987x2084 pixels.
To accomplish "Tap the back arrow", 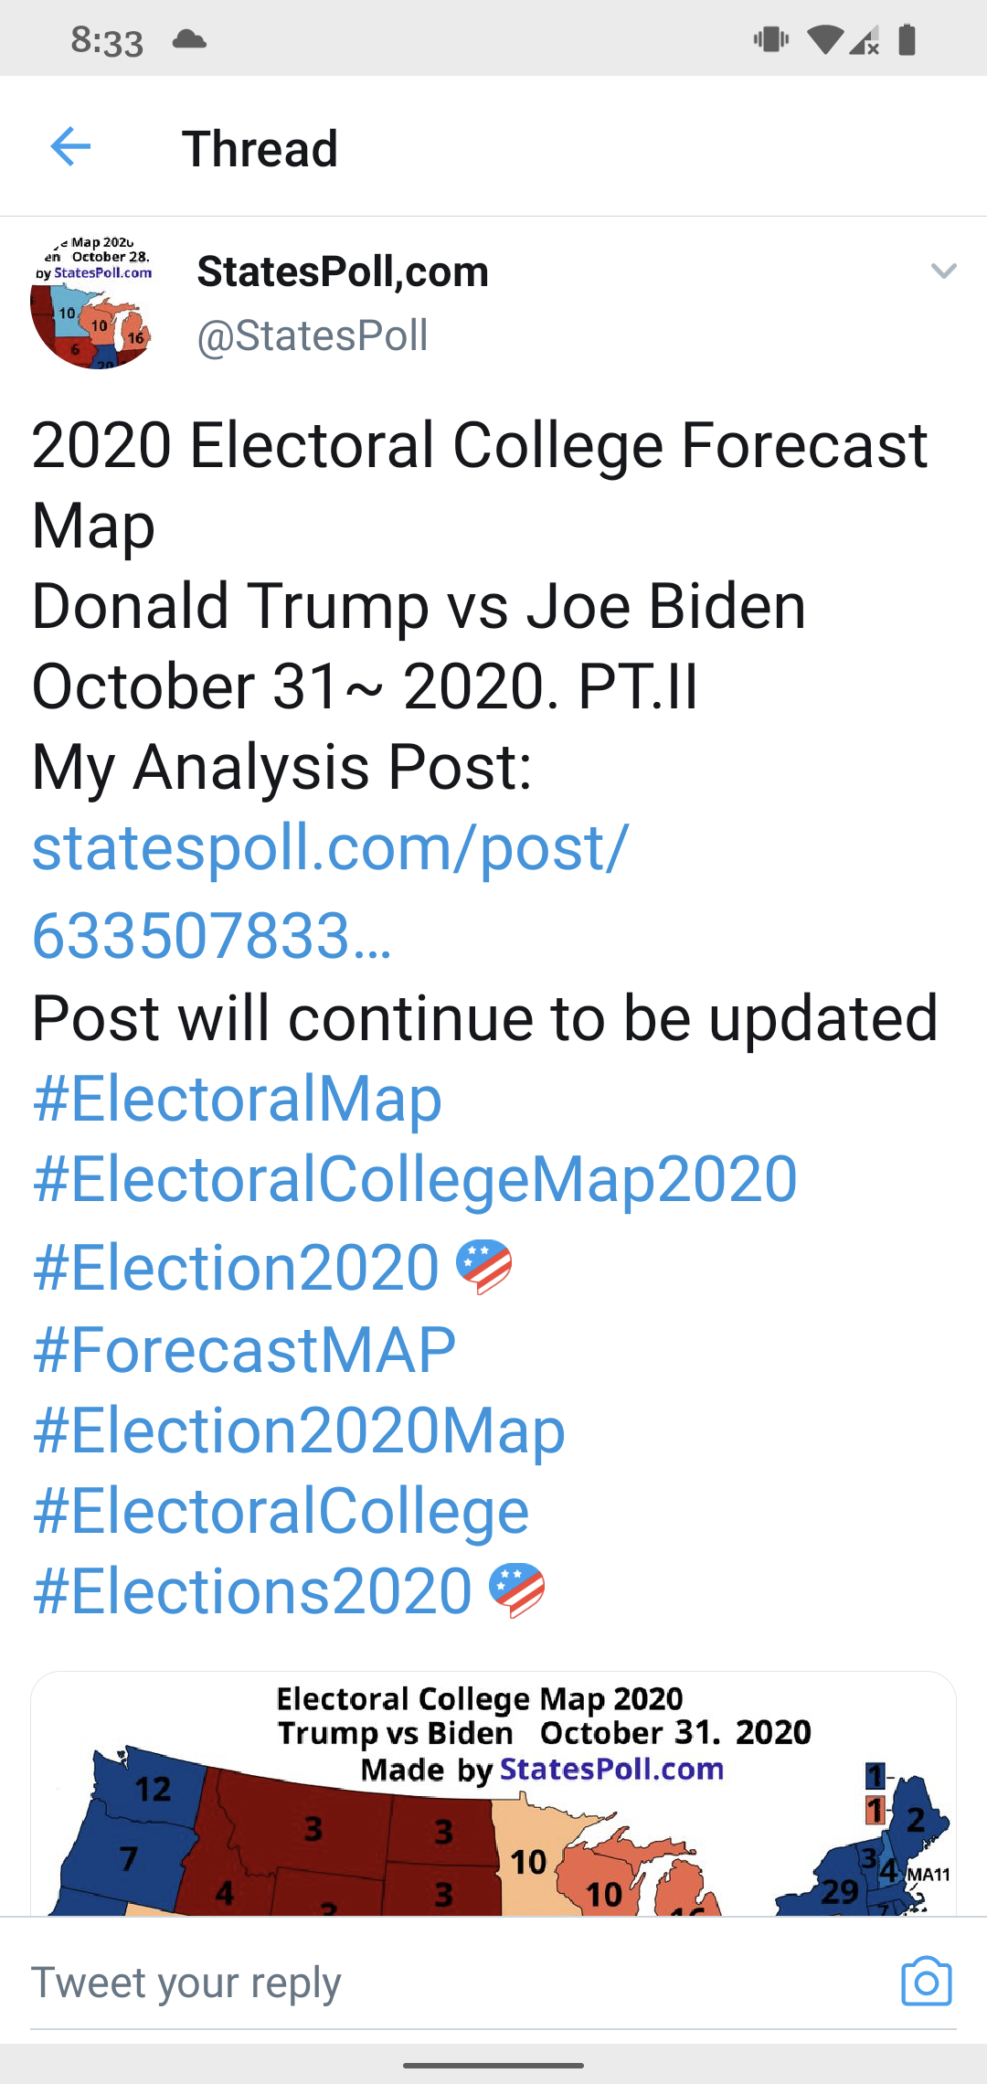I will point(70,147).
